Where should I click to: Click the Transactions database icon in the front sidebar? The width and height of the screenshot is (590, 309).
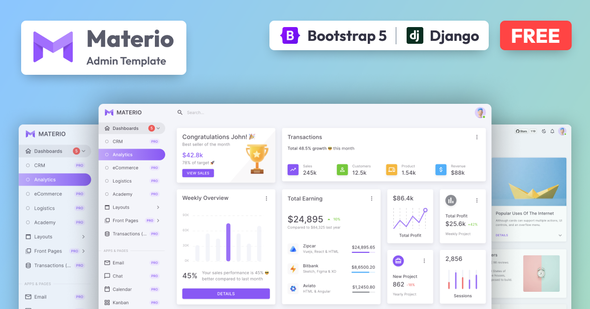click(107, 234)
